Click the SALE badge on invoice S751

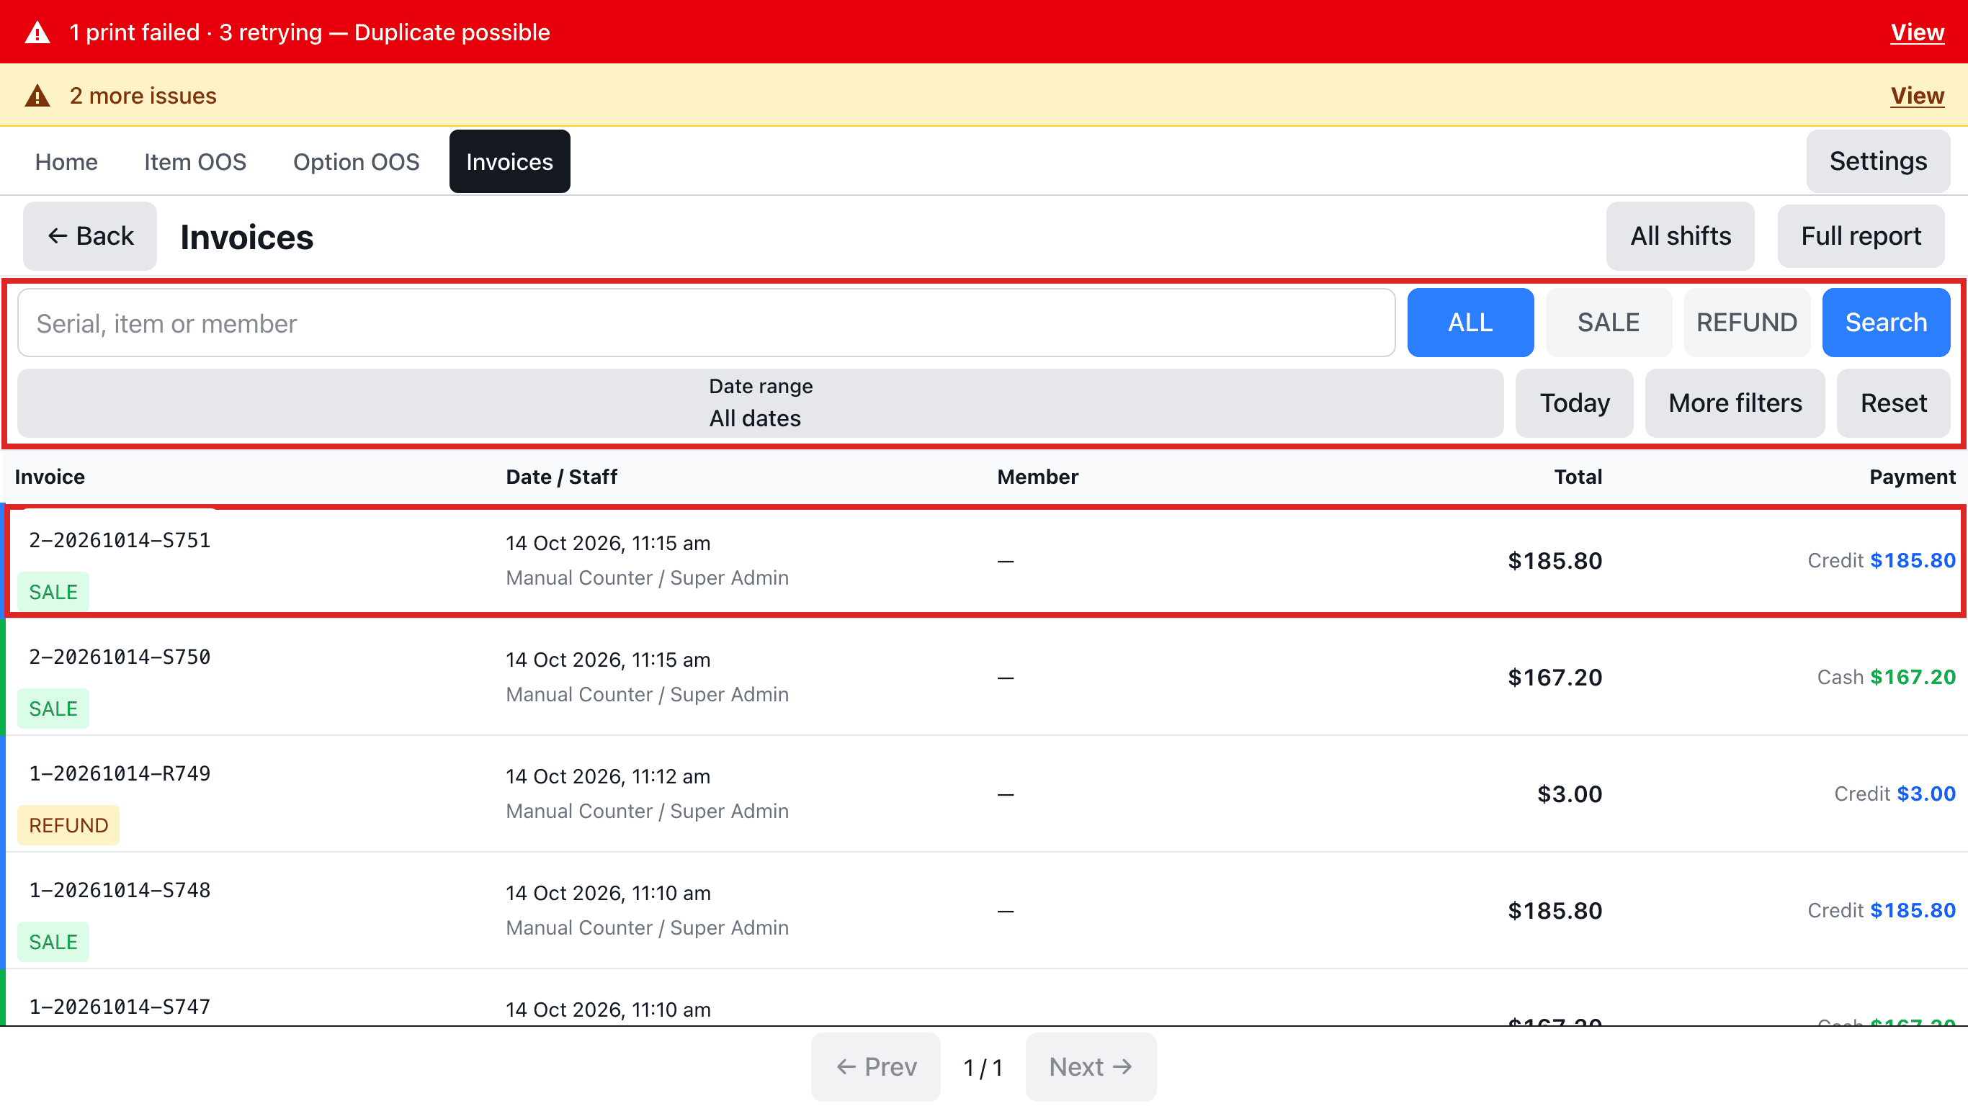pyautogui.click(x=53, y=592)
